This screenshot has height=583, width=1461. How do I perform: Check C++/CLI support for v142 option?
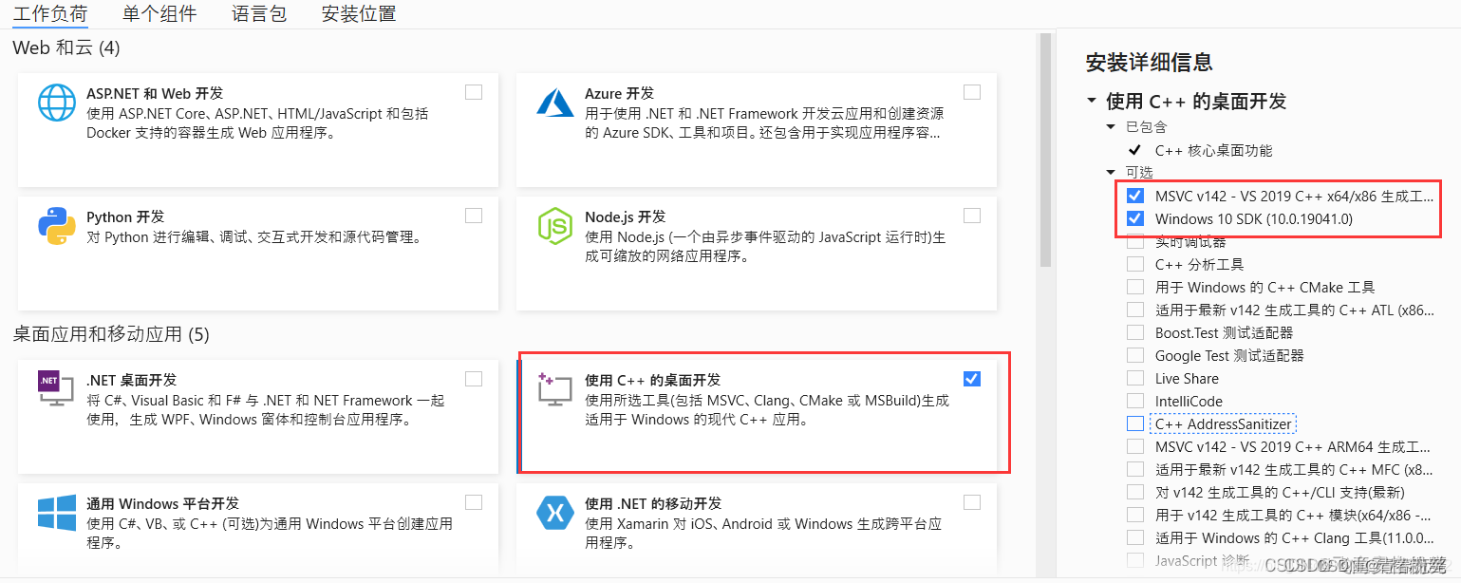coord(1134,492)
